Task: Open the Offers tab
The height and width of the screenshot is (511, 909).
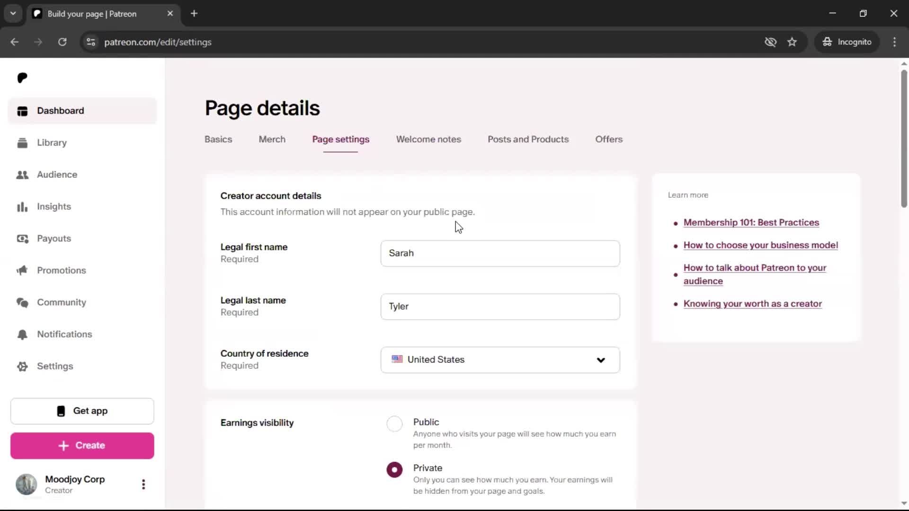Action: pyautogui.click(x=609, y=140)
